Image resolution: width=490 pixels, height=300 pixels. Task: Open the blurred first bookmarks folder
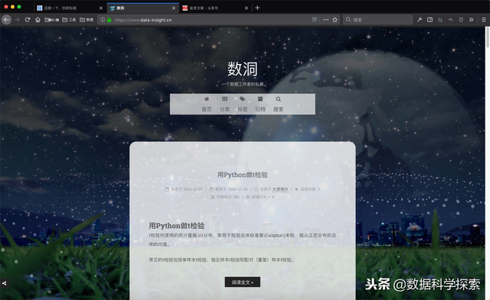(52, 20)
